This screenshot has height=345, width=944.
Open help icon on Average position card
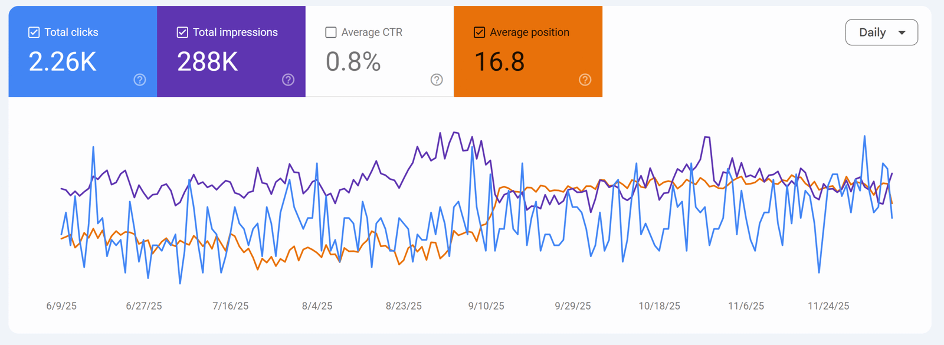point(585,80)
